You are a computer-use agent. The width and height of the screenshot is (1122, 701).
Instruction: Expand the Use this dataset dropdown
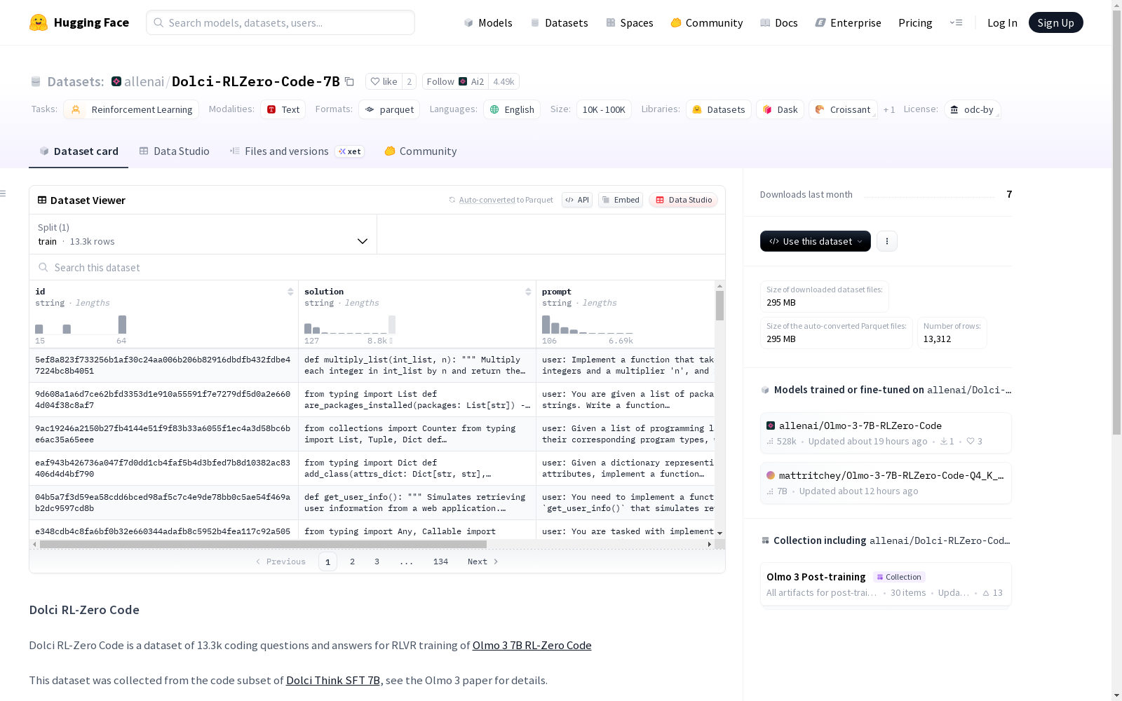(816, 241)
